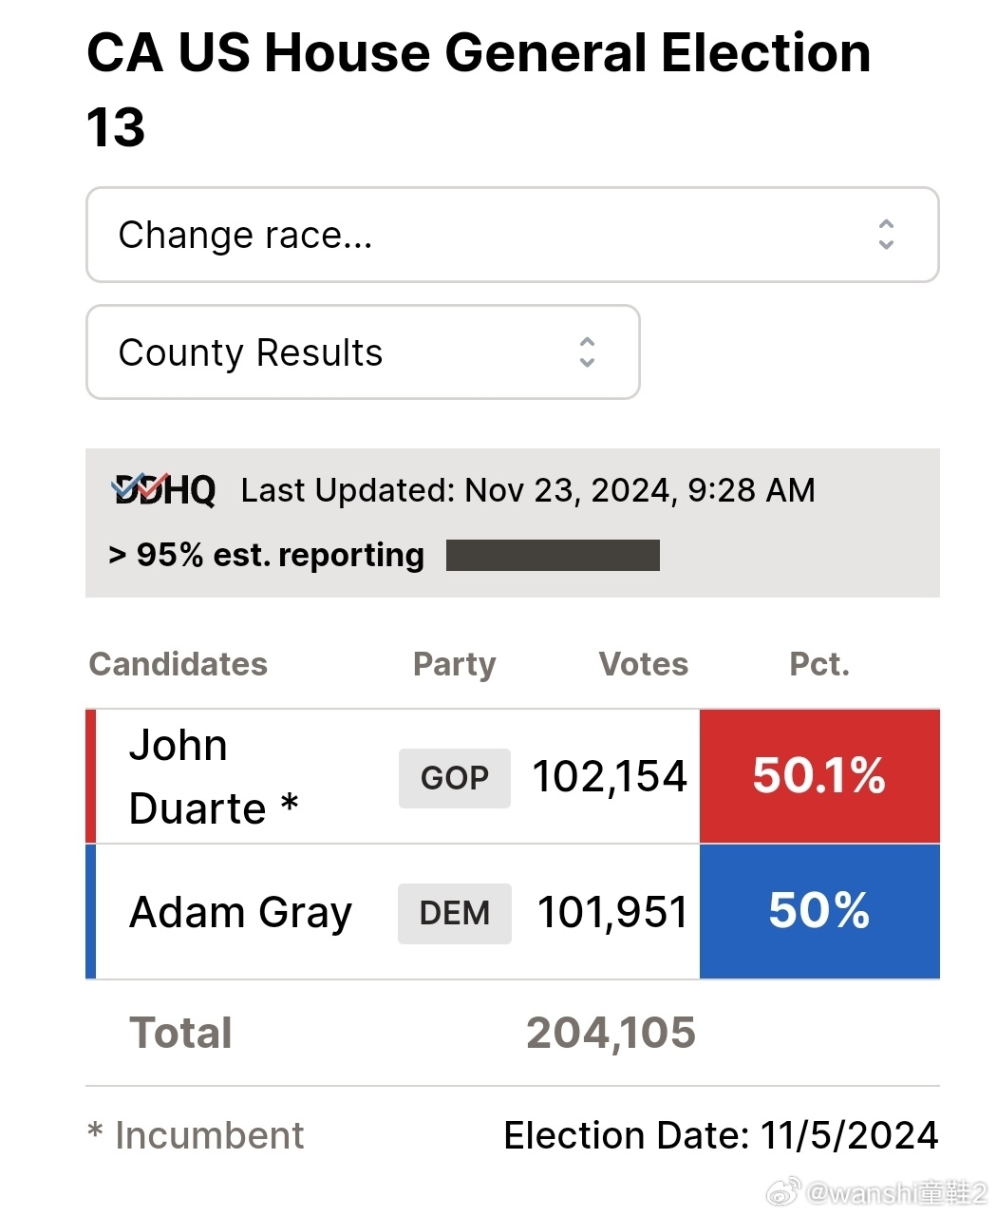Click candidate name Adam Gray
This screenshot has height=1216, width=997.
click(240, 912)
